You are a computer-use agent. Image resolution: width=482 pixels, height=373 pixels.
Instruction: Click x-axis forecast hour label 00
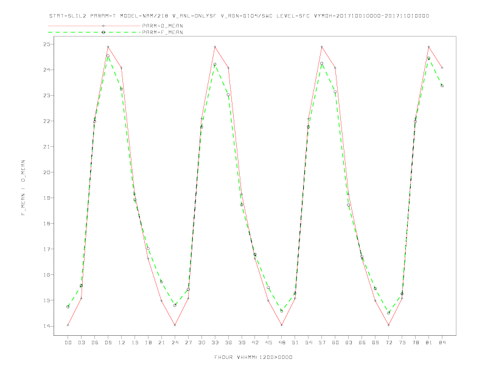(68, 343)
